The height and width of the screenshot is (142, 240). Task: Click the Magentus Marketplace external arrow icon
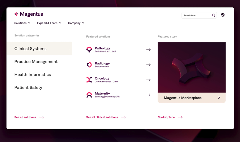(x=219, y=98)
